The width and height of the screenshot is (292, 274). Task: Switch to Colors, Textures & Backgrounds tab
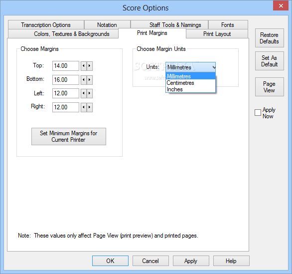click(63, 34)
